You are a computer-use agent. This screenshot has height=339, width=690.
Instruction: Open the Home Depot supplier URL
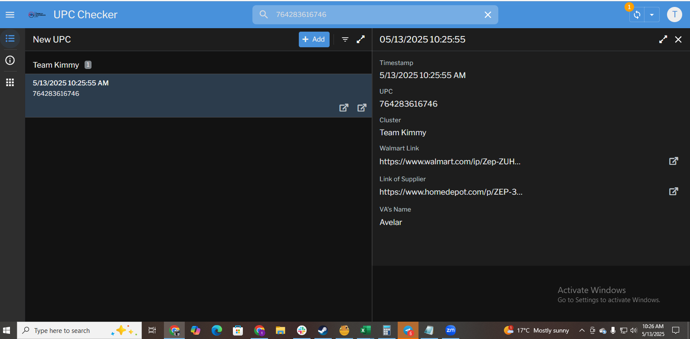click(451, 192)
